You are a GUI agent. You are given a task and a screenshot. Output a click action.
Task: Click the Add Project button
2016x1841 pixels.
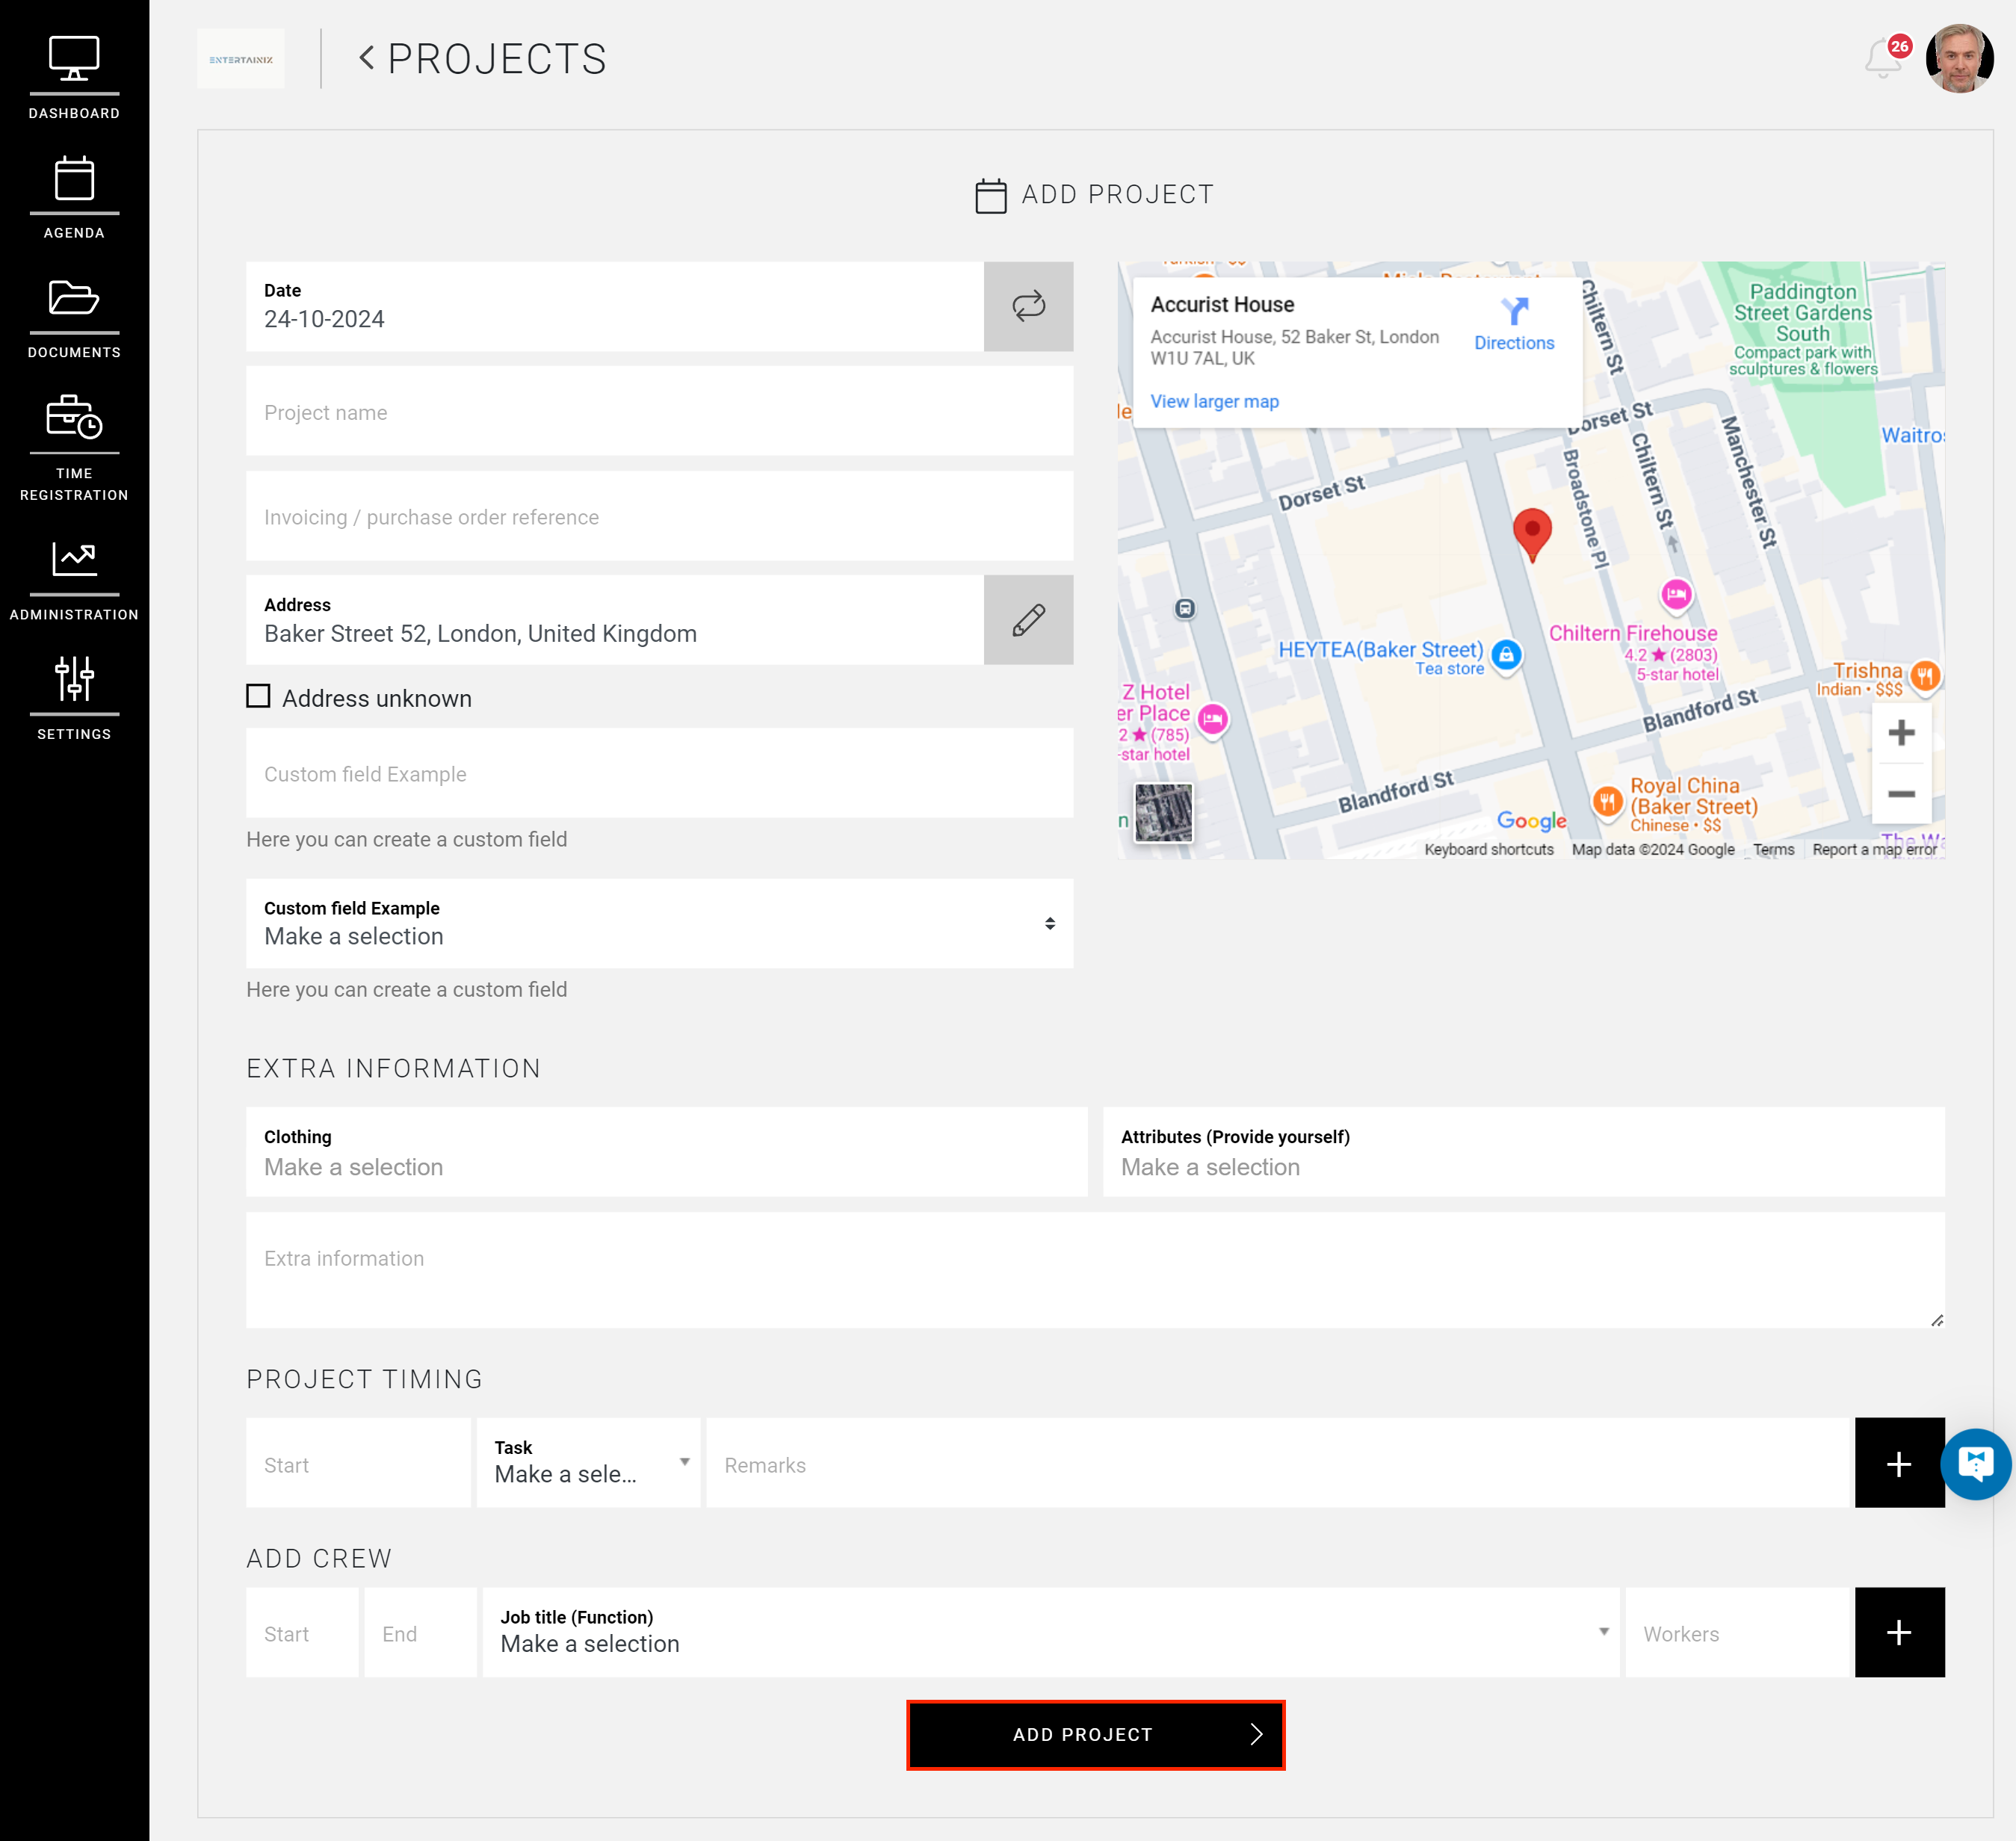[1095, 1735]
